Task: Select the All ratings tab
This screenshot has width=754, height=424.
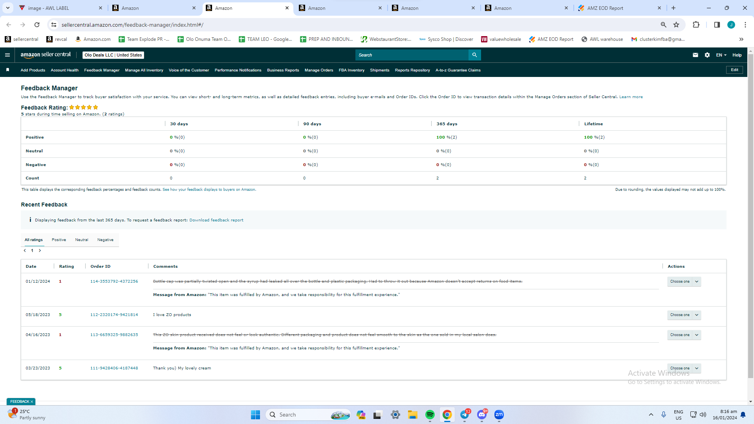Action: (x=34, y=240)
